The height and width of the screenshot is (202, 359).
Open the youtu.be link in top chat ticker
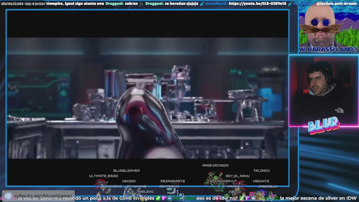coord(257,4)
